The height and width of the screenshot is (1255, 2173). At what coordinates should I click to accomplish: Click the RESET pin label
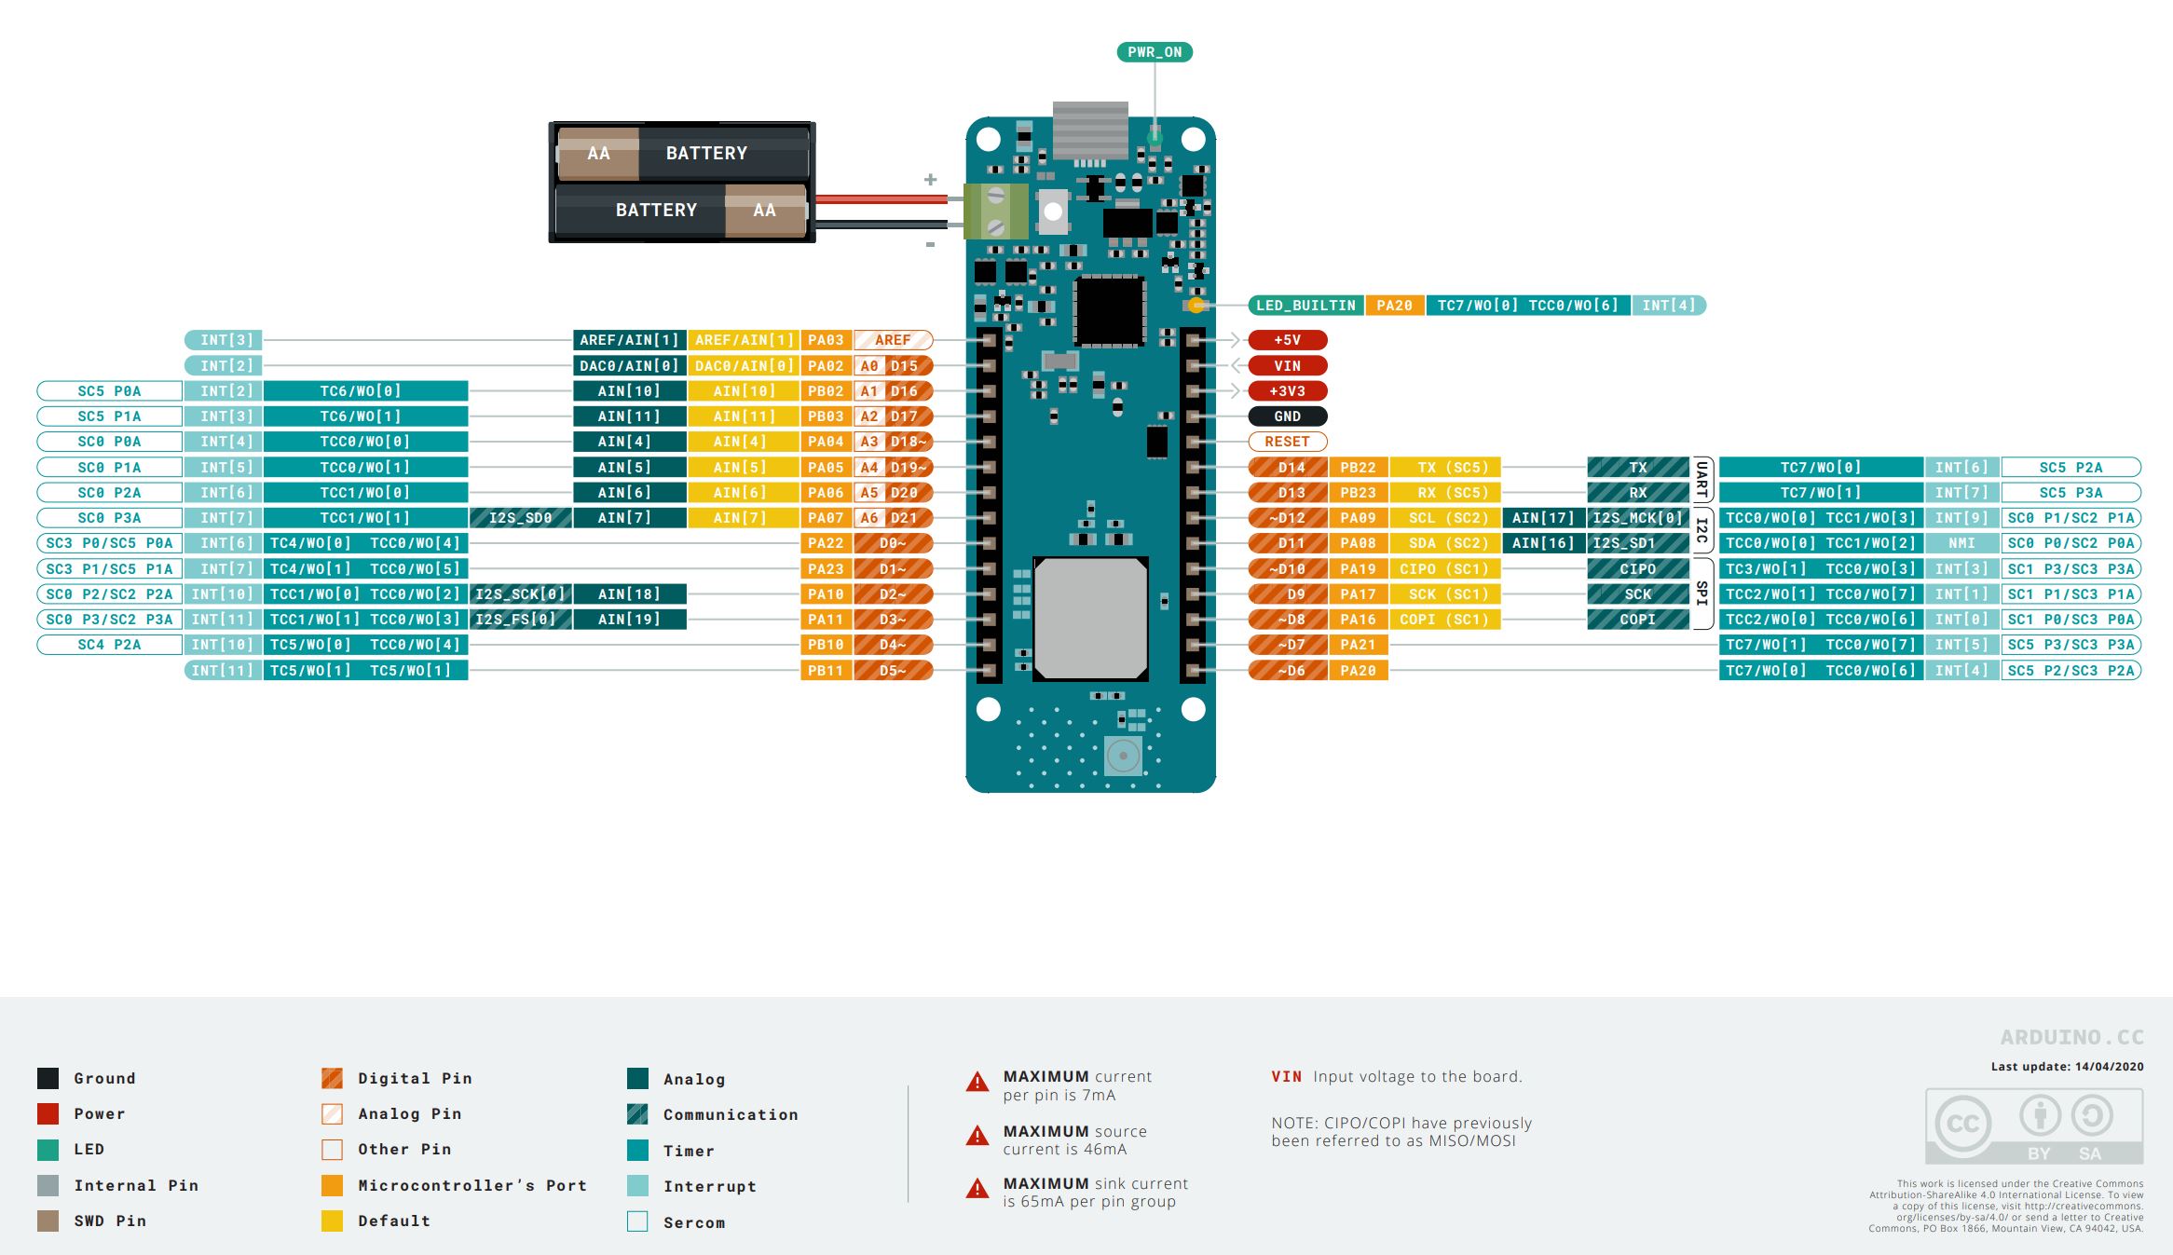[x=1288, y=442]
